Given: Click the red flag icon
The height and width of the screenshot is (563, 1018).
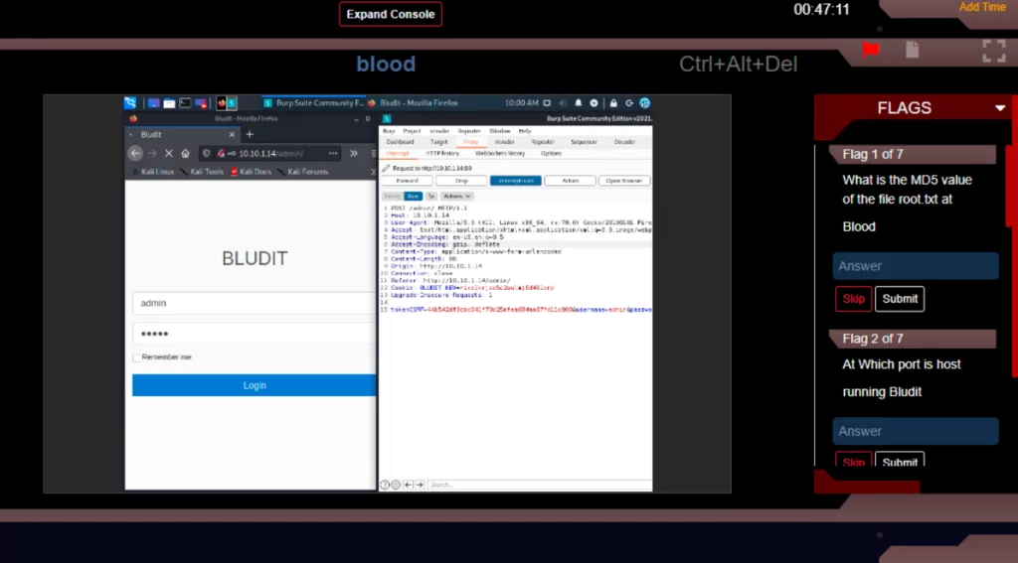Looking at the screenshot, I should pos(871,50).
